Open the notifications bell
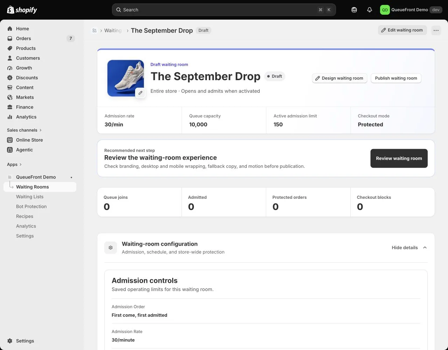The height and width of the screenshot is (350, 448). 370,10
